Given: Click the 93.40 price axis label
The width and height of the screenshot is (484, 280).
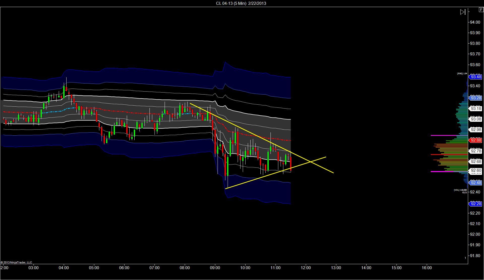Looking at the screenshot, I should pos(475,86).
